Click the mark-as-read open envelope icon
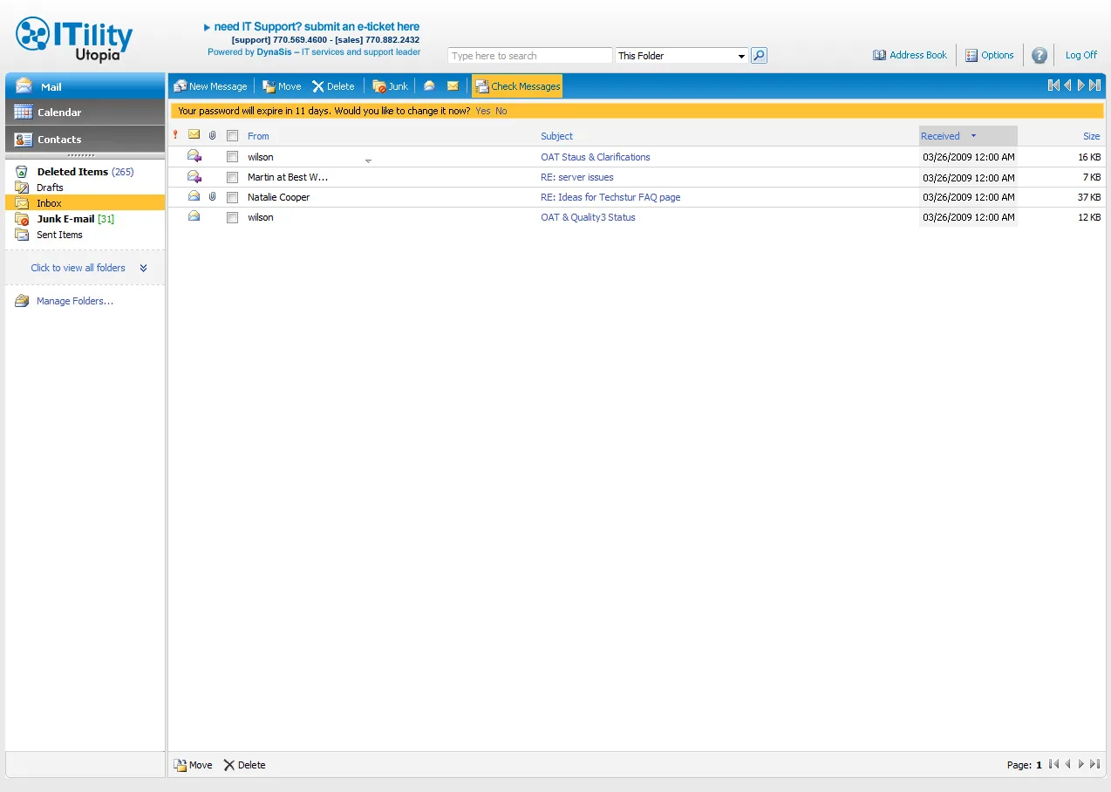Image resolution: width=1111 pixels, height=792 pixels. click(429, 86)
